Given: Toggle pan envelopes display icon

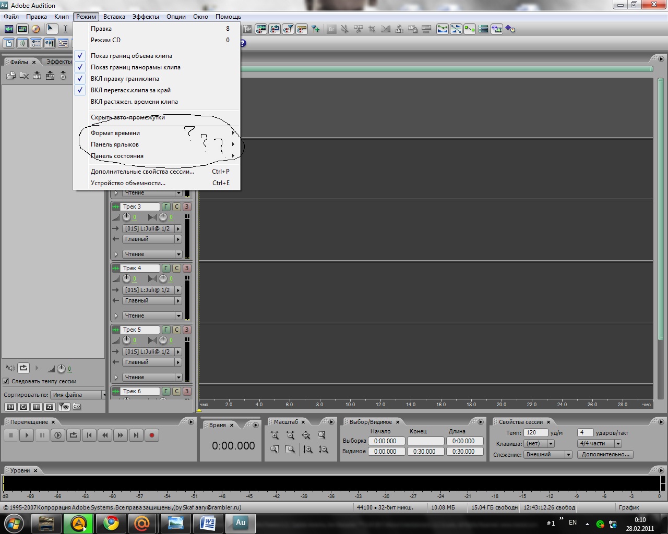Looking at the screenshot, I should pyautogui.click(x=456, y=29).
